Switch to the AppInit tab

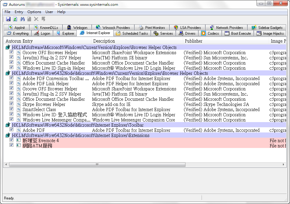(x=16, y=27)
